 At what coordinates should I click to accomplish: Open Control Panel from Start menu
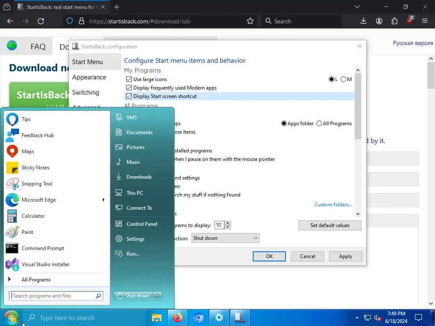point(142,224)
